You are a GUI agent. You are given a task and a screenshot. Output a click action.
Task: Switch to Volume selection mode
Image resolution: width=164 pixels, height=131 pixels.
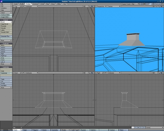(46, 130)
